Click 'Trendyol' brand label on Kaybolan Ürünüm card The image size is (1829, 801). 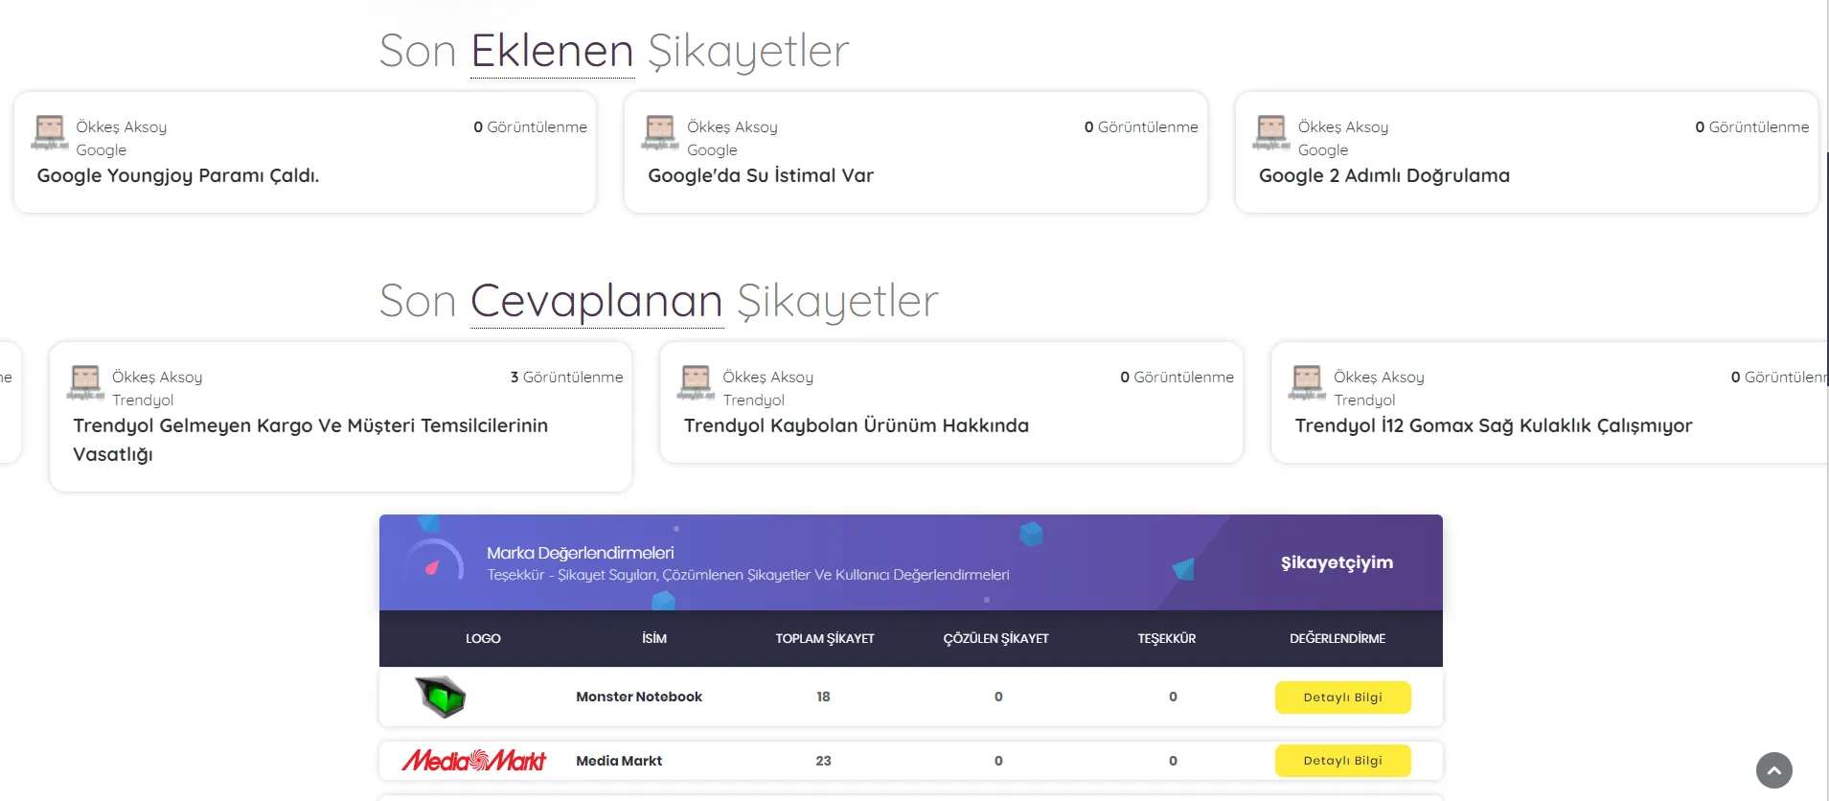click(754, 400)
